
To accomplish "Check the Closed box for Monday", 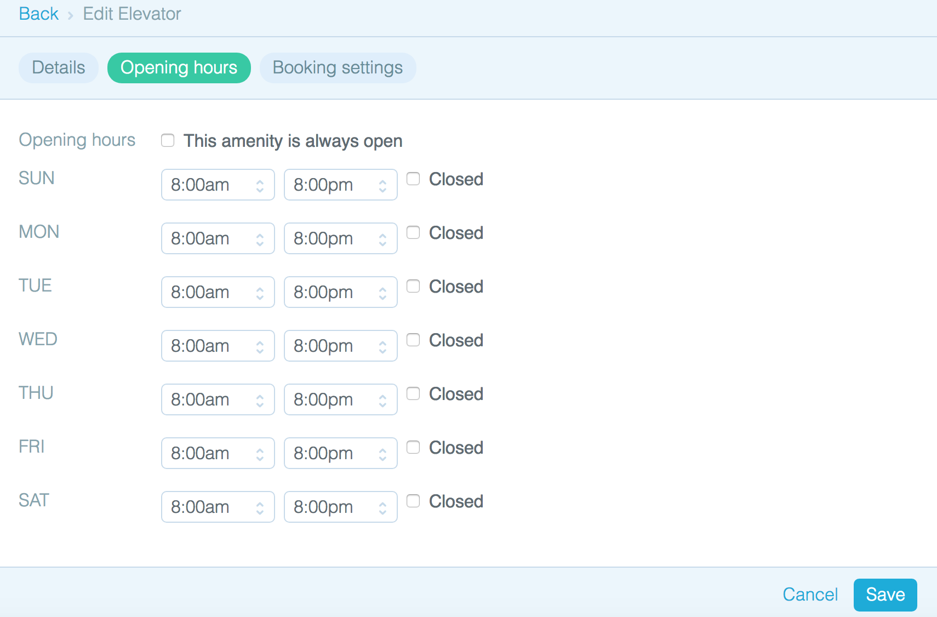I will [x=413, y=232].
